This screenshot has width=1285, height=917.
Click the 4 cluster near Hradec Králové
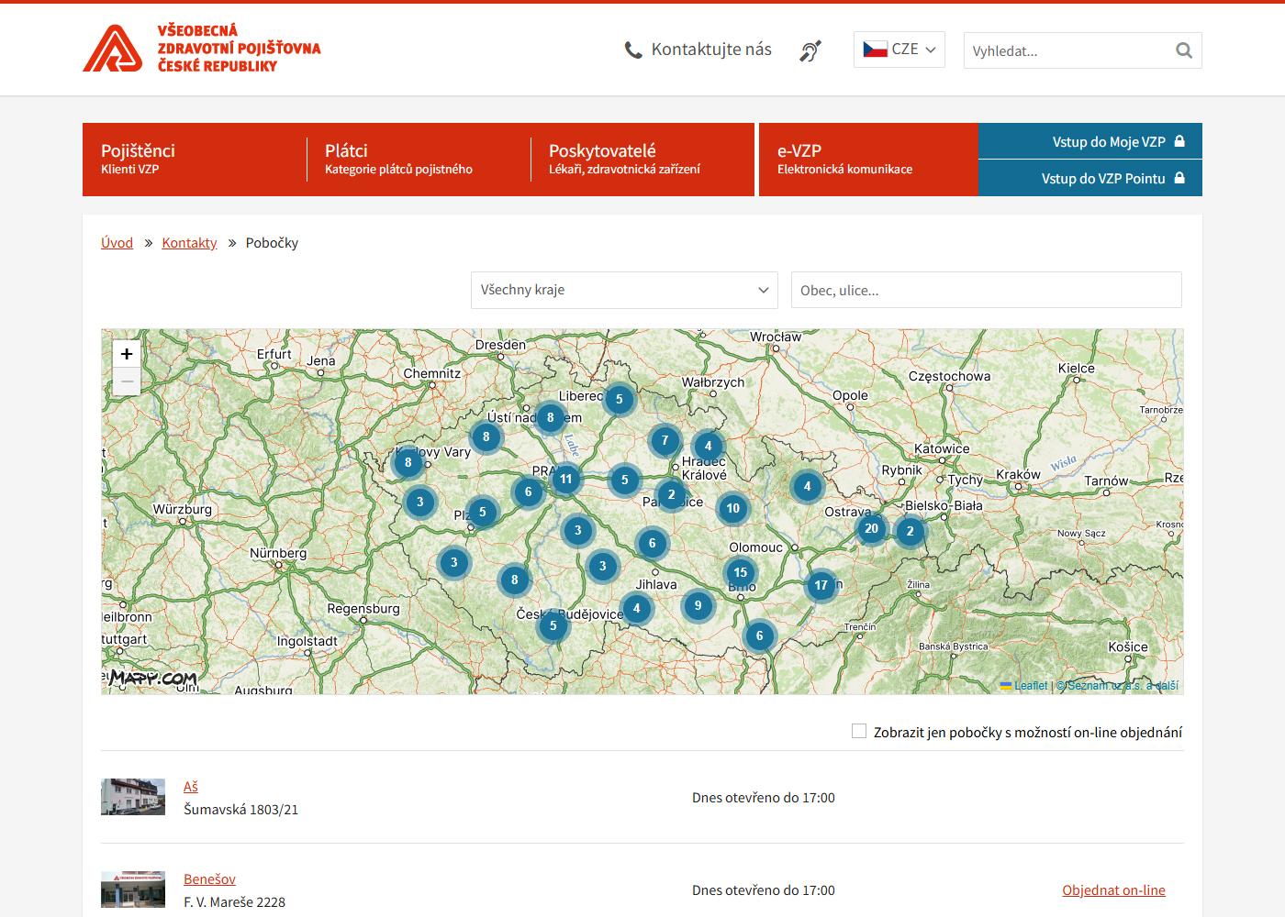point(708,447)
